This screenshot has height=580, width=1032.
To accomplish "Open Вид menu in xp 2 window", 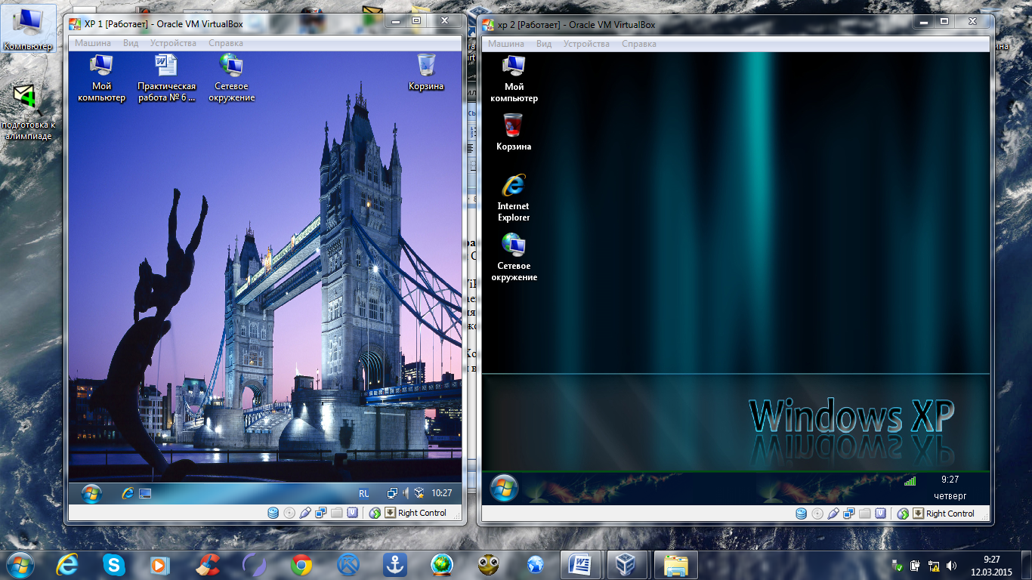I will 544,44.
